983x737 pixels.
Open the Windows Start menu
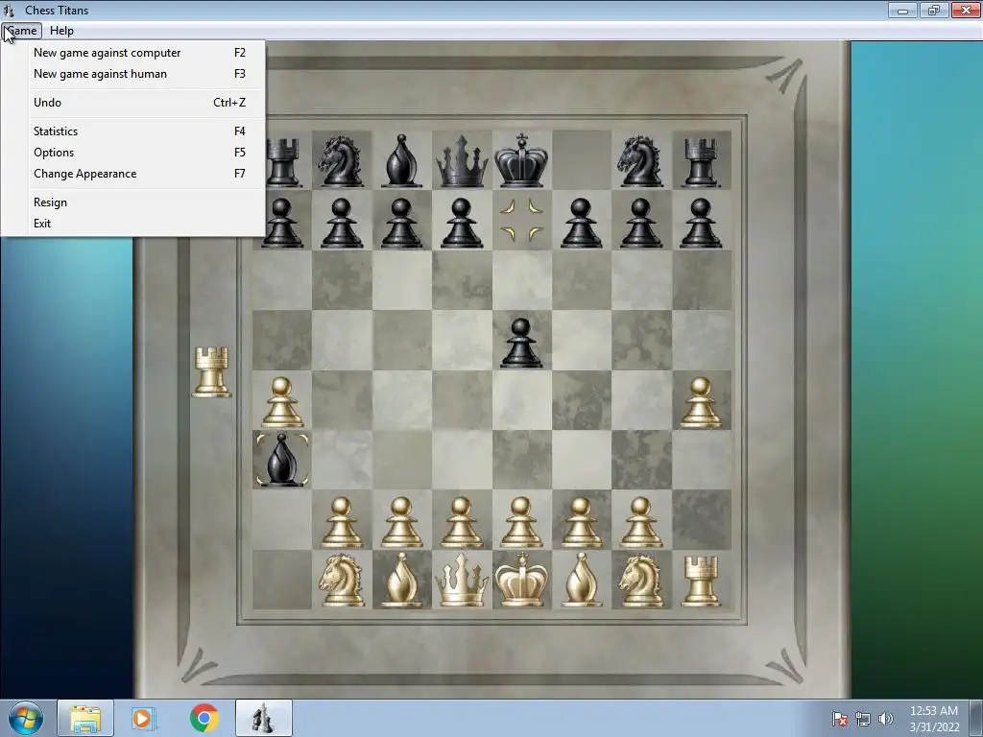tap(25, 718)
